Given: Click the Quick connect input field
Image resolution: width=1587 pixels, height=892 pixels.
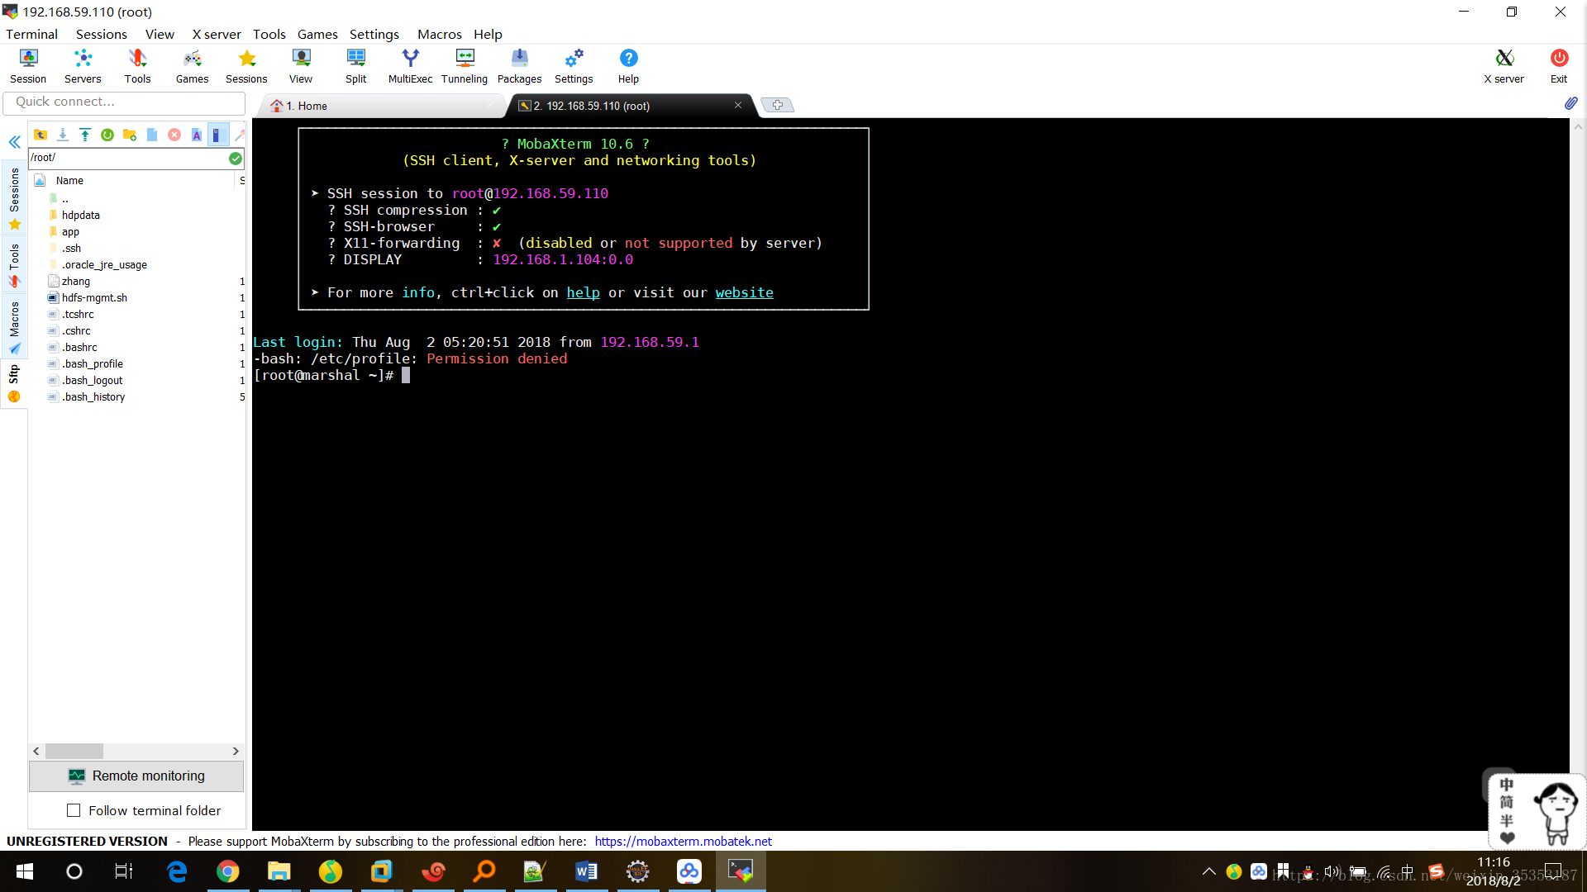Looking at the screenshot, I should 124,102.
